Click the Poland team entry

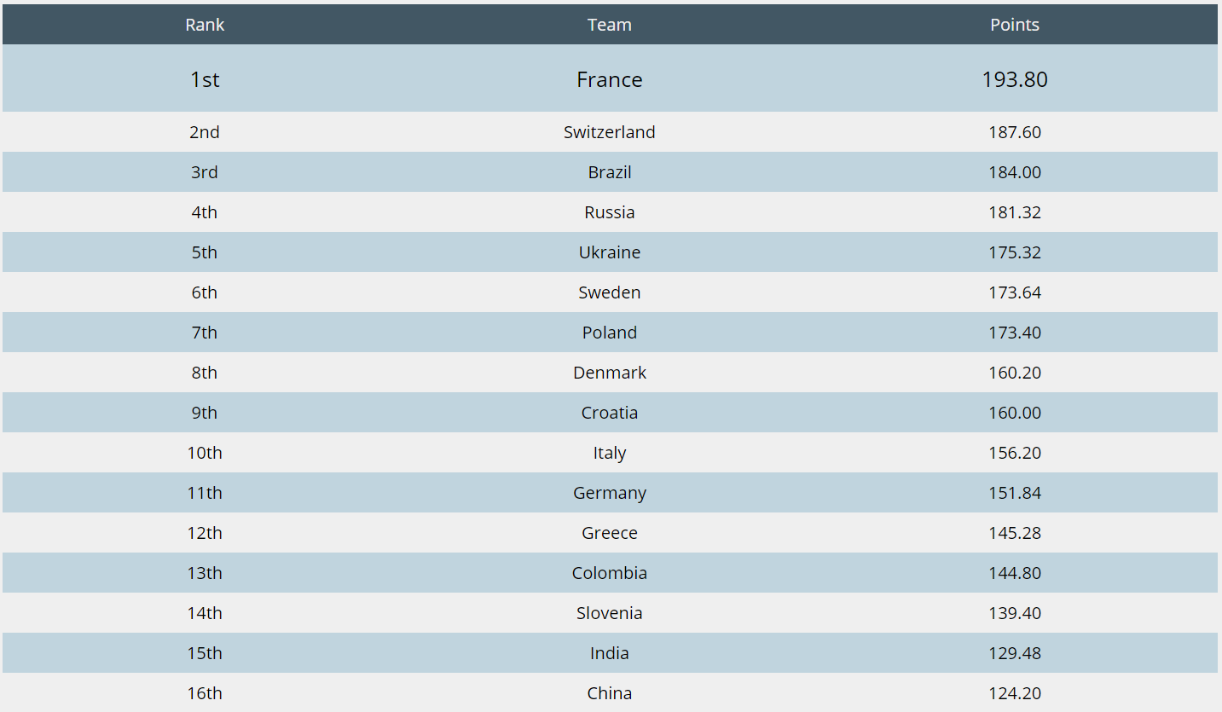610,333
